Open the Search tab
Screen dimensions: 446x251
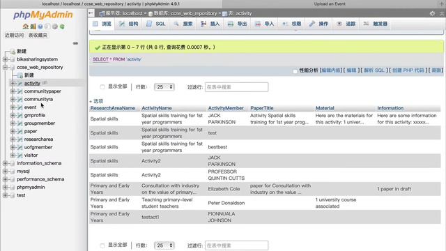coord(183,24)
